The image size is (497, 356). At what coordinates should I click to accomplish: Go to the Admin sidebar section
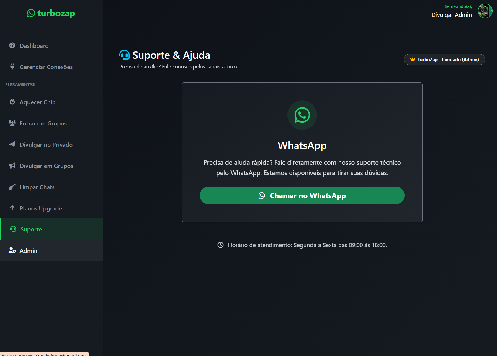[x=51, y=250]
